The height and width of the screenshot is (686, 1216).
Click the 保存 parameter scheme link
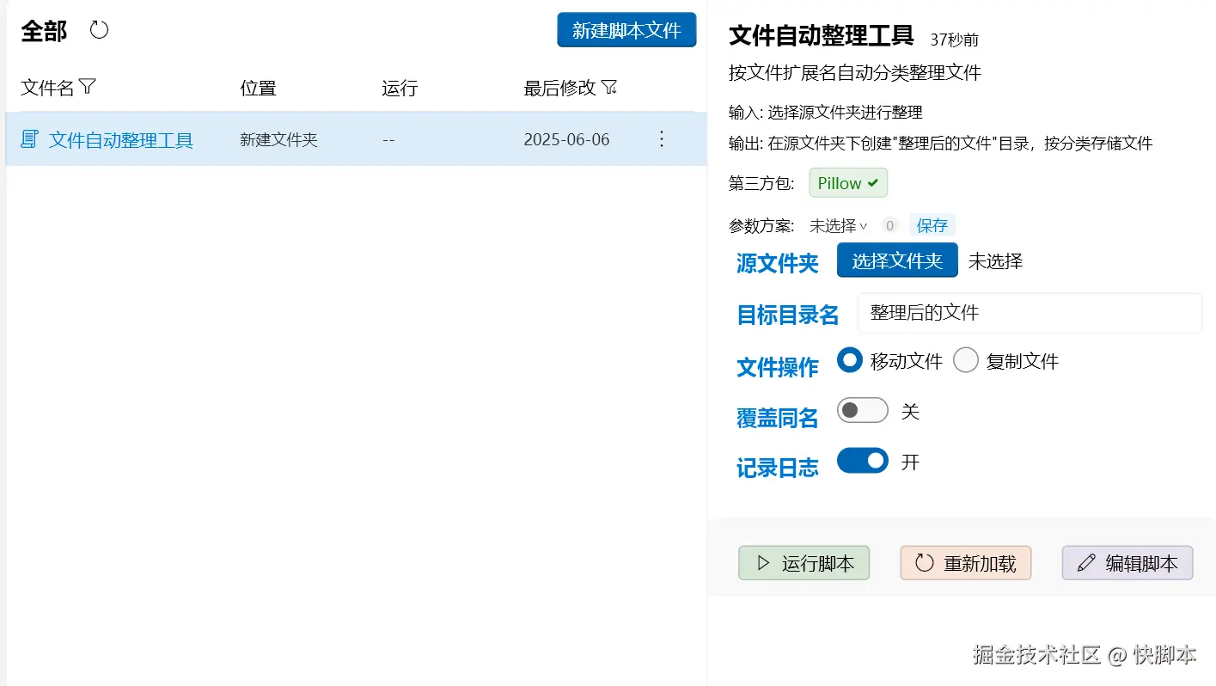[x=932, y=225]
